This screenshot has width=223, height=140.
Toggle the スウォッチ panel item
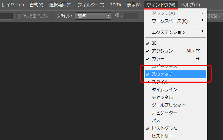point(176,74)
